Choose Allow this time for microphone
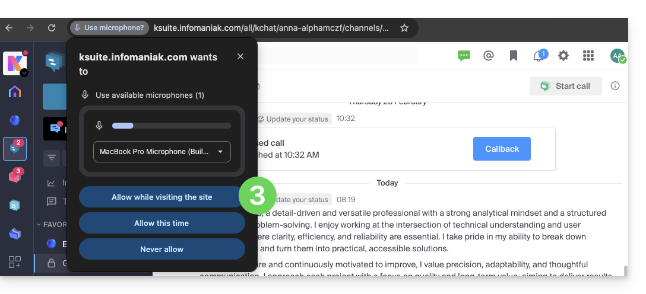This screenshot has width=646, height=294. click(x=161, y=223)
